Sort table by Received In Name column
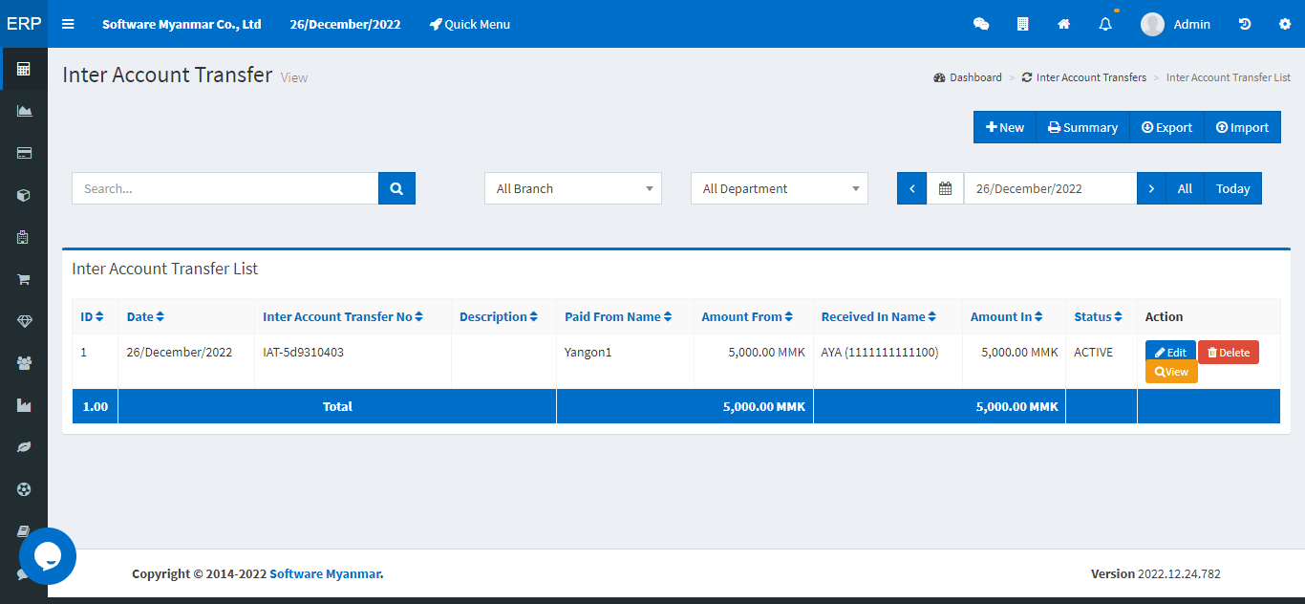The width and height of the screenshot is (1305, 604). 879,316
